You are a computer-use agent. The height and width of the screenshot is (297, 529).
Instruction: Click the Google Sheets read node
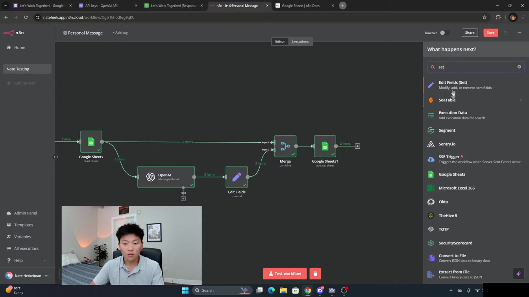[91, 142]
